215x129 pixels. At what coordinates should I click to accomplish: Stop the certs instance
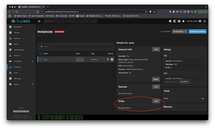point(112,59)
